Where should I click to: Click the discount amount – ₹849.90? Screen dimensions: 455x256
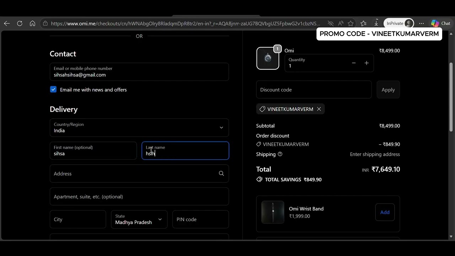click(390, 144)
